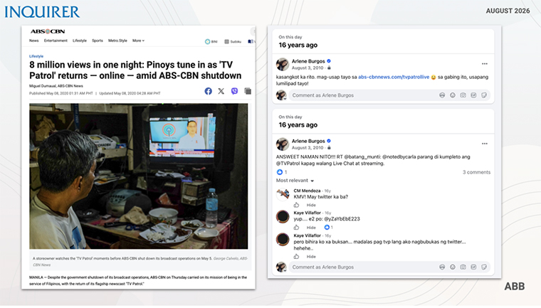
Task: Switch commenting profile beside 'kasangkot' comment box
Action: [282, 95]
